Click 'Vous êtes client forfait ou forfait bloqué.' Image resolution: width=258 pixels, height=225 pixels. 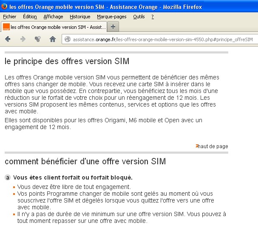tap(73, 177)
